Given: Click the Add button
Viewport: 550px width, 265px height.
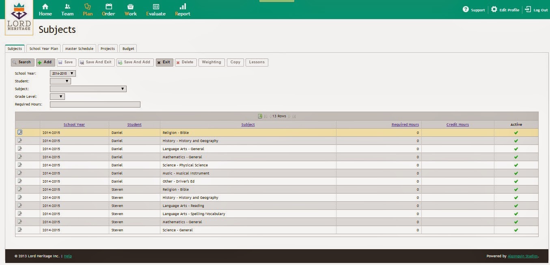Looking at the screenshot, I should click(45, 62).
